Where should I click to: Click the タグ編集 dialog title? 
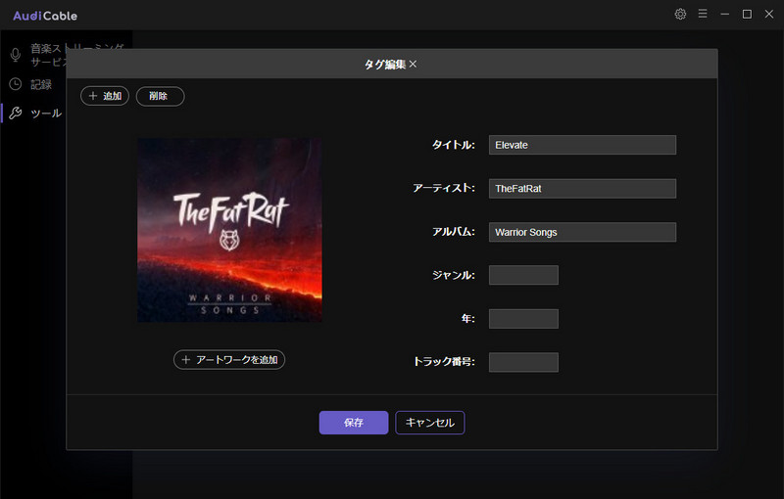[x=385, y=64]
